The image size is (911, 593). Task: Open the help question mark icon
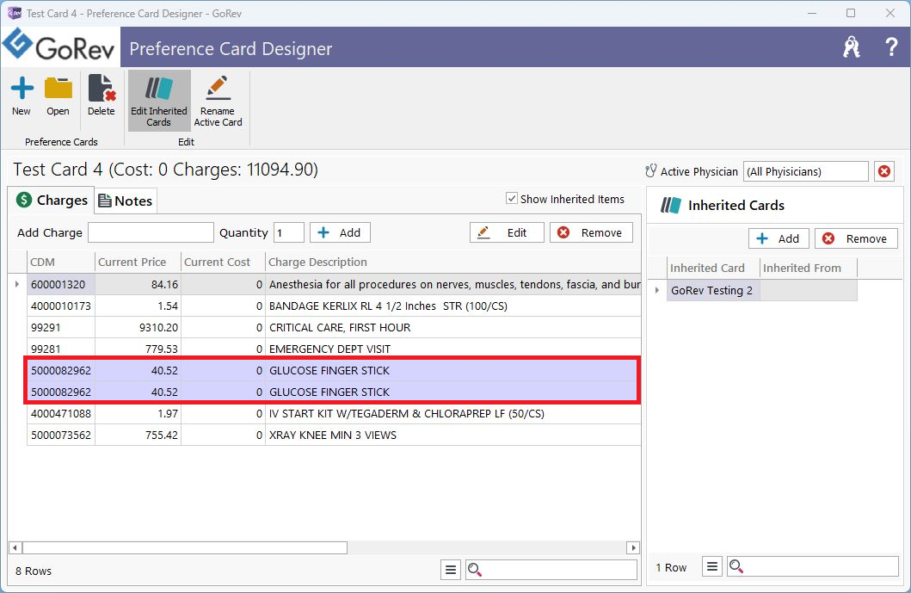pos(890,47)
